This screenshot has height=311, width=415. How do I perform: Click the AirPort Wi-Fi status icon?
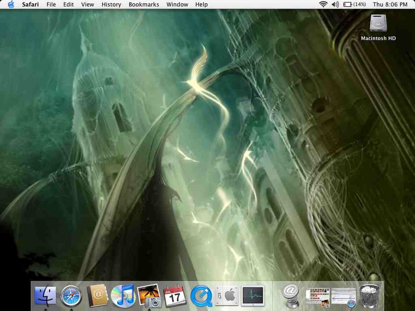(323, 4)
